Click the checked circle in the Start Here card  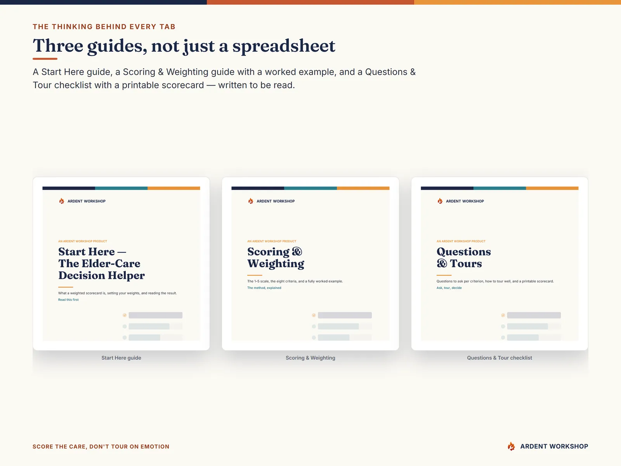pos(125,315)
